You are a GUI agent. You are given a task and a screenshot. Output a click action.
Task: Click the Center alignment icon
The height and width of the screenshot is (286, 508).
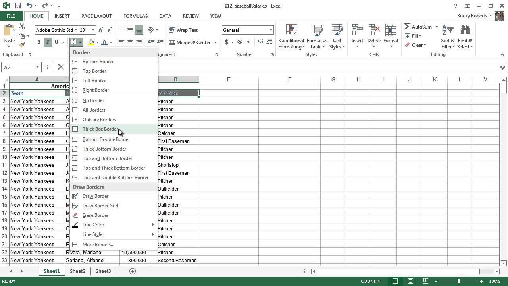click(130, 42)
